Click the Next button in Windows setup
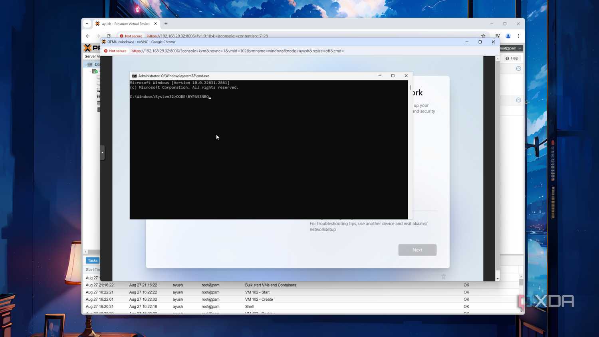This screenshot has width=599, height=337. [417, 250]
